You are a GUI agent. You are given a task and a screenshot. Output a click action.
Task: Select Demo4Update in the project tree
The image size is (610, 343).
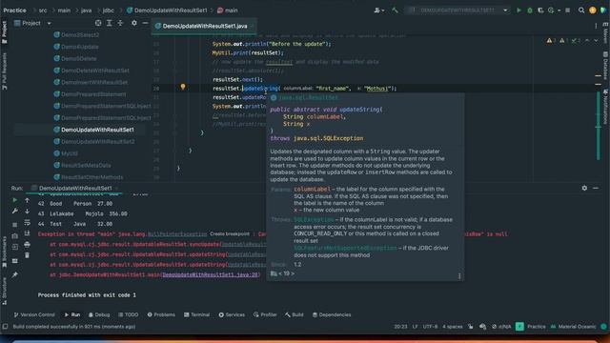(76, 47)
